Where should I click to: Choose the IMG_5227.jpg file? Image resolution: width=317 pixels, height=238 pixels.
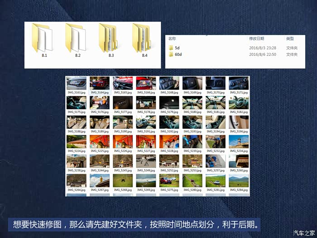[146, 141]
